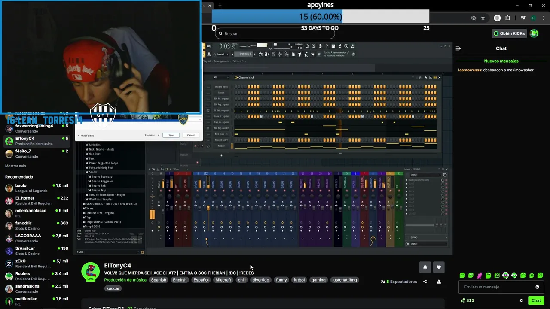Click the report warning triangle icon
Viewport: 550px width, 309px height.
tap(439, 282)
